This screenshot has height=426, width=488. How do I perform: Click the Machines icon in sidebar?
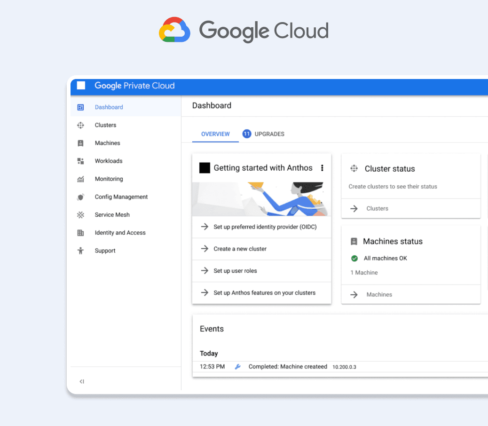point(80,143)
